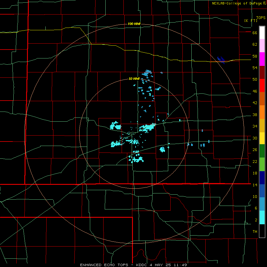Click the 46 legend value
Viewport: 267px width, 267px height.
[x=255, y=91]
